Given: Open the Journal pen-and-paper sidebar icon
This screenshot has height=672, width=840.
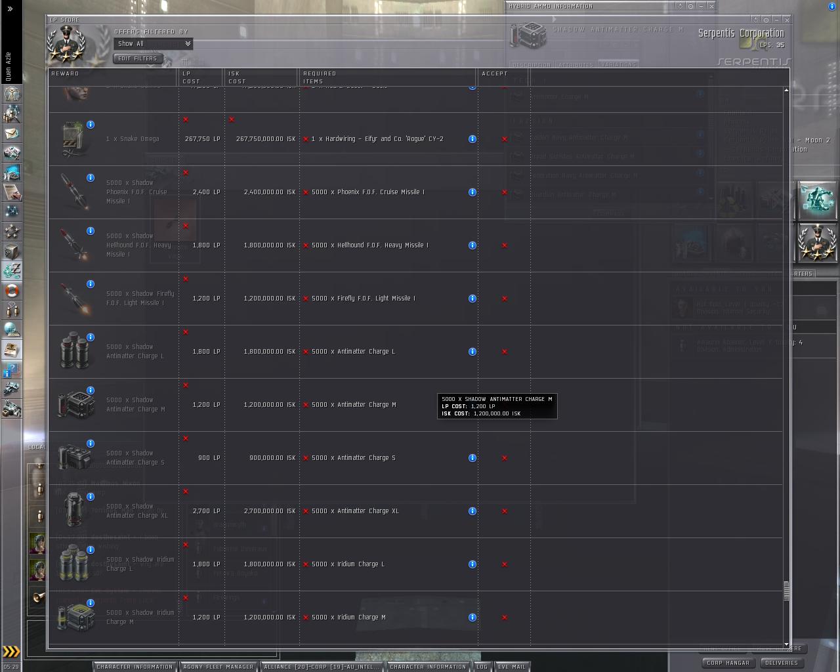Looking at the screenshot, I should [x=11, y=192].
